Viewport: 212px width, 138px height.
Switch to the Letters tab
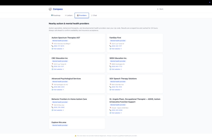(69, 16)
